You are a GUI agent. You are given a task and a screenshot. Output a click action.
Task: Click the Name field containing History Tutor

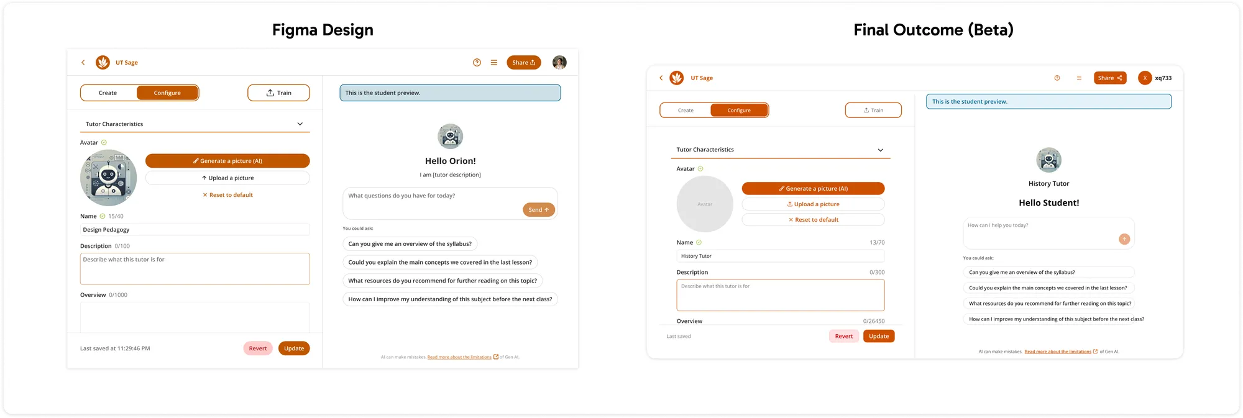[781, 256]
